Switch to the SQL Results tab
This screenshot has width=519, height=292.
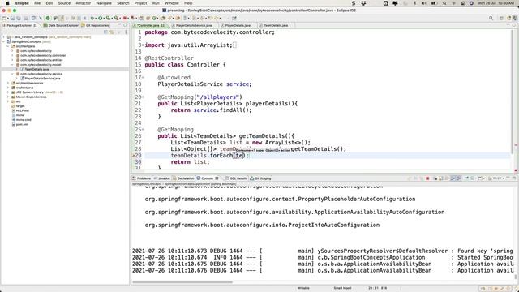[236, 178]
